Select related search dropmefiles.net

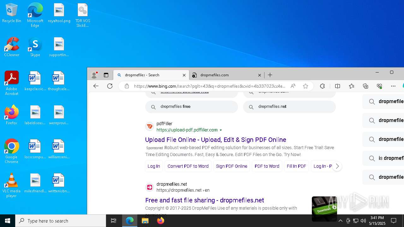pyautogui.click(x=289, y=107)
